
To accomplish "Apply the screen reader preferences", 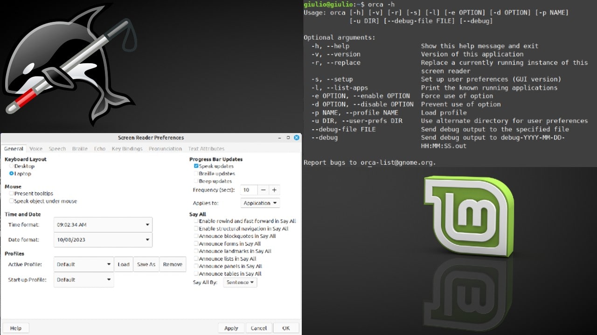I will (x=231, y=328).
